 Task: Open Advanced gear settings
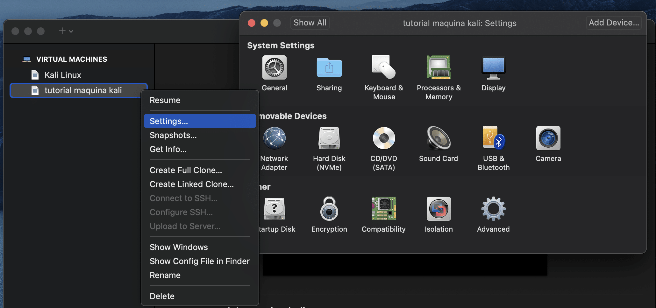tap(493, 209)
